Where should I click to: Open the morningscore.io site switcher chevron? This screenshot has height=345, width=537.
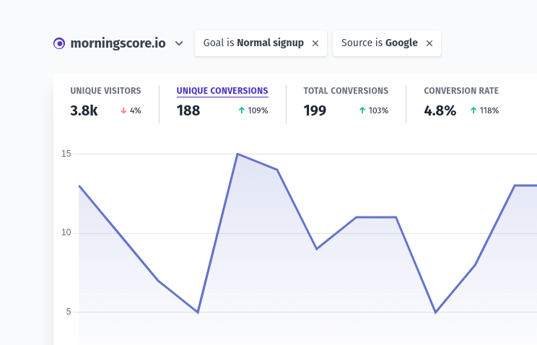pos(179,43)
